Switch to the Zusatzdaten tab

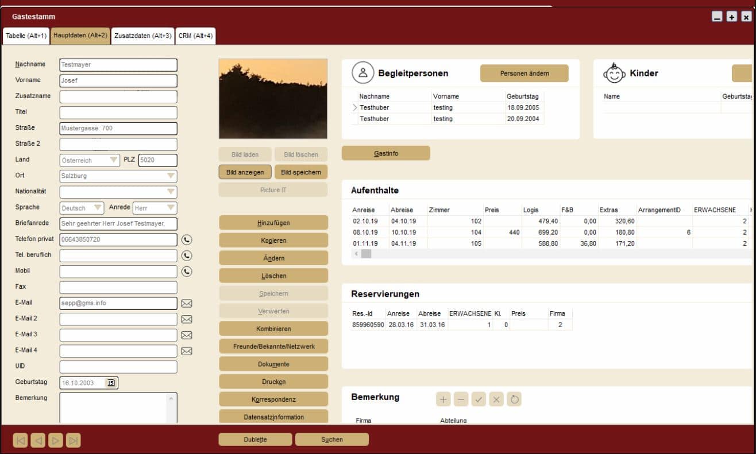pos(142,36)
